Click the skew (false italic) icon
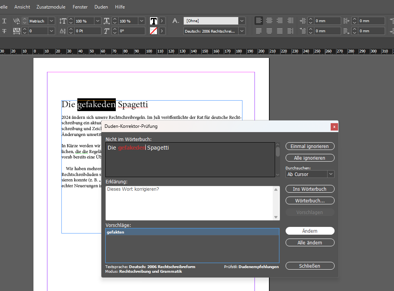 pos(106,31)
